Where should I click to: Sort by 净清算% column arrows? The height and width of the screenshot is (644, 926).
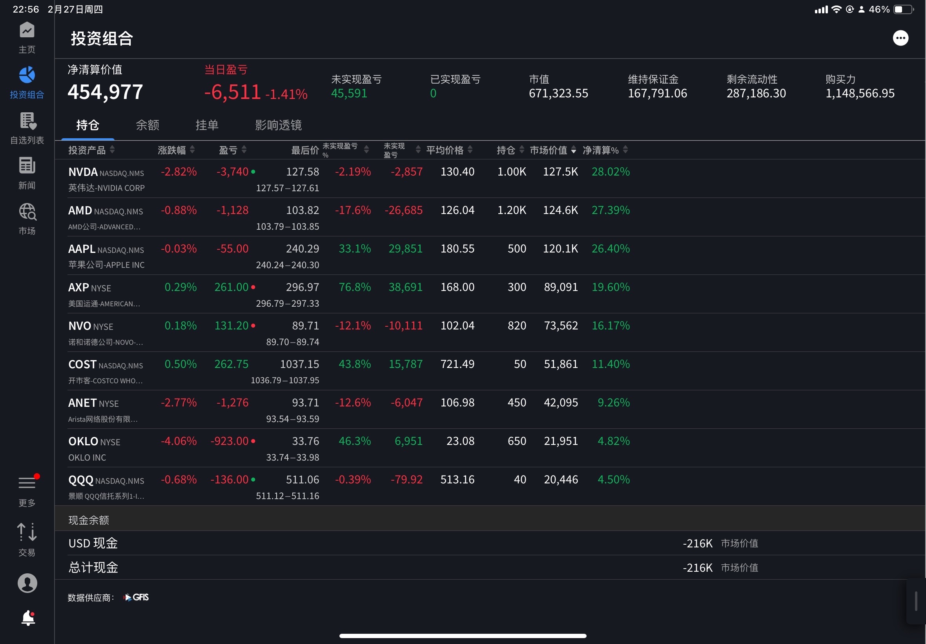point(625,150)
